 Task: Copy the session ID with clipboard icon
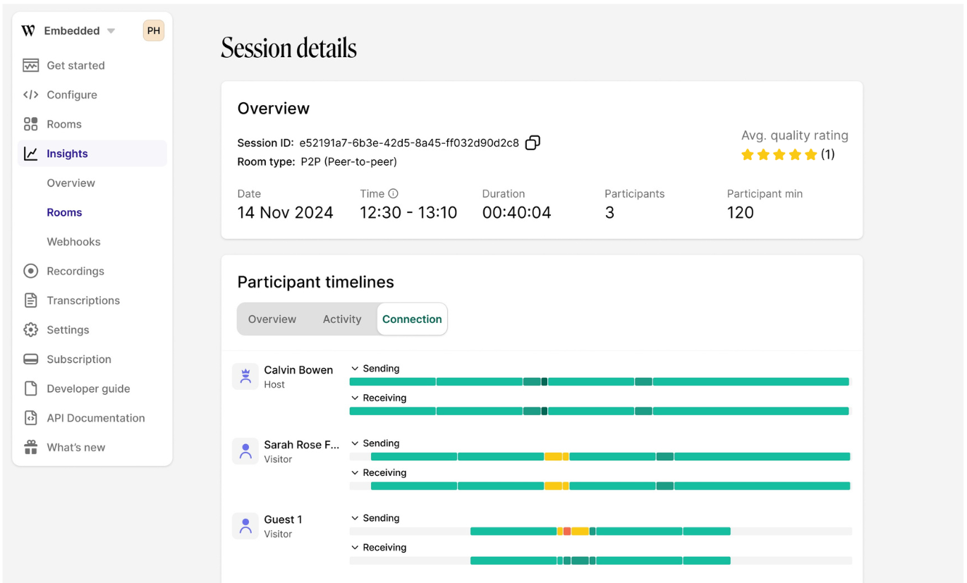click(x=533, y=142)
